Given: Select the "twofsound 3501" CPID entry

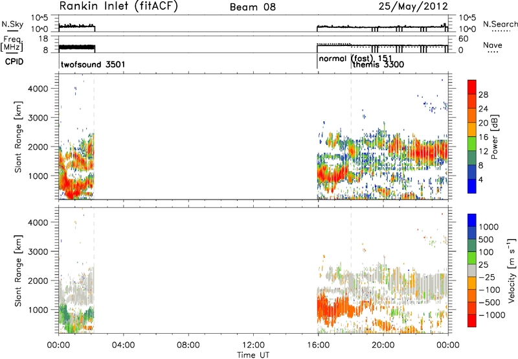Looking at the screenshot, I should 93,64.
